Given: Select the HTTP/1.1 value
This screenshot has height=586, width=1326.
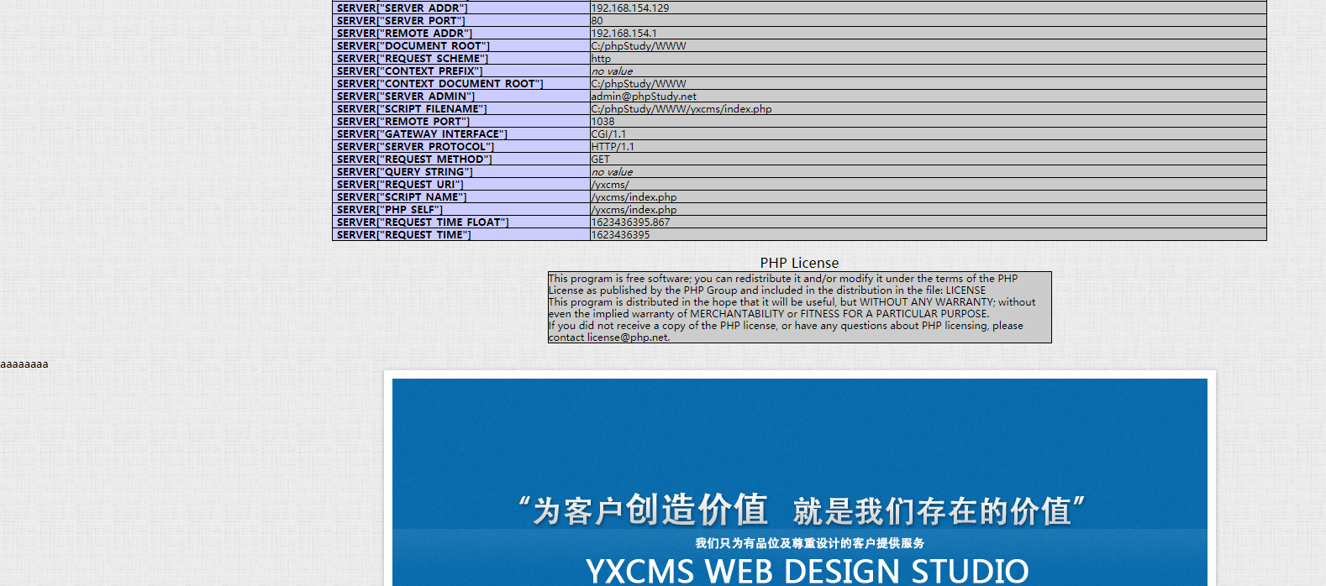Looking at the screenshot, I should coord(613,146).
